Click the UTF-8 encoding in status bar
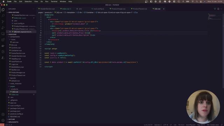This screenshot has width=224, height=126. [166, 125]
